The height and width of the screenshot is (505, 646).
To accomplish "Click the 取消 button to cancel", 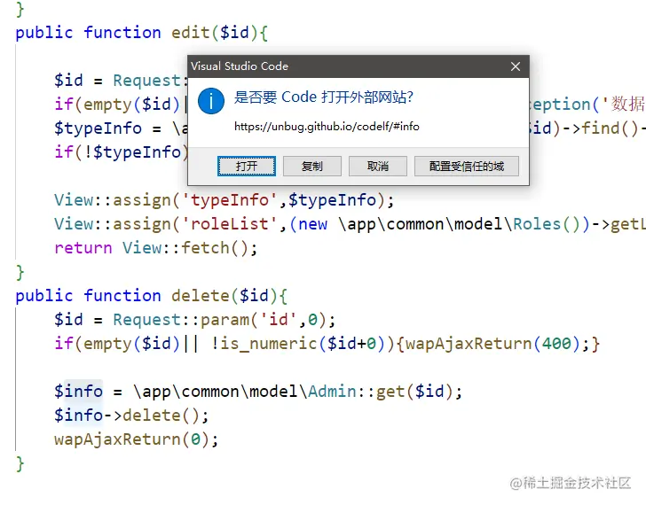I will click(378, 167).
